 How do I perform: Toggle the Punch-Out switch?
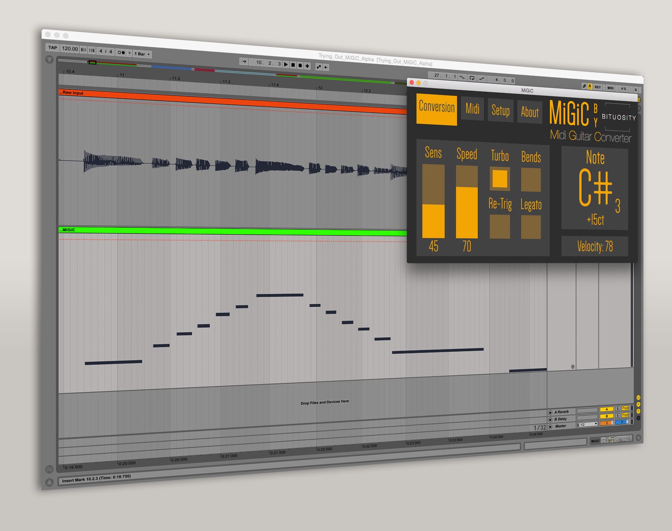(x=482, y=79)
